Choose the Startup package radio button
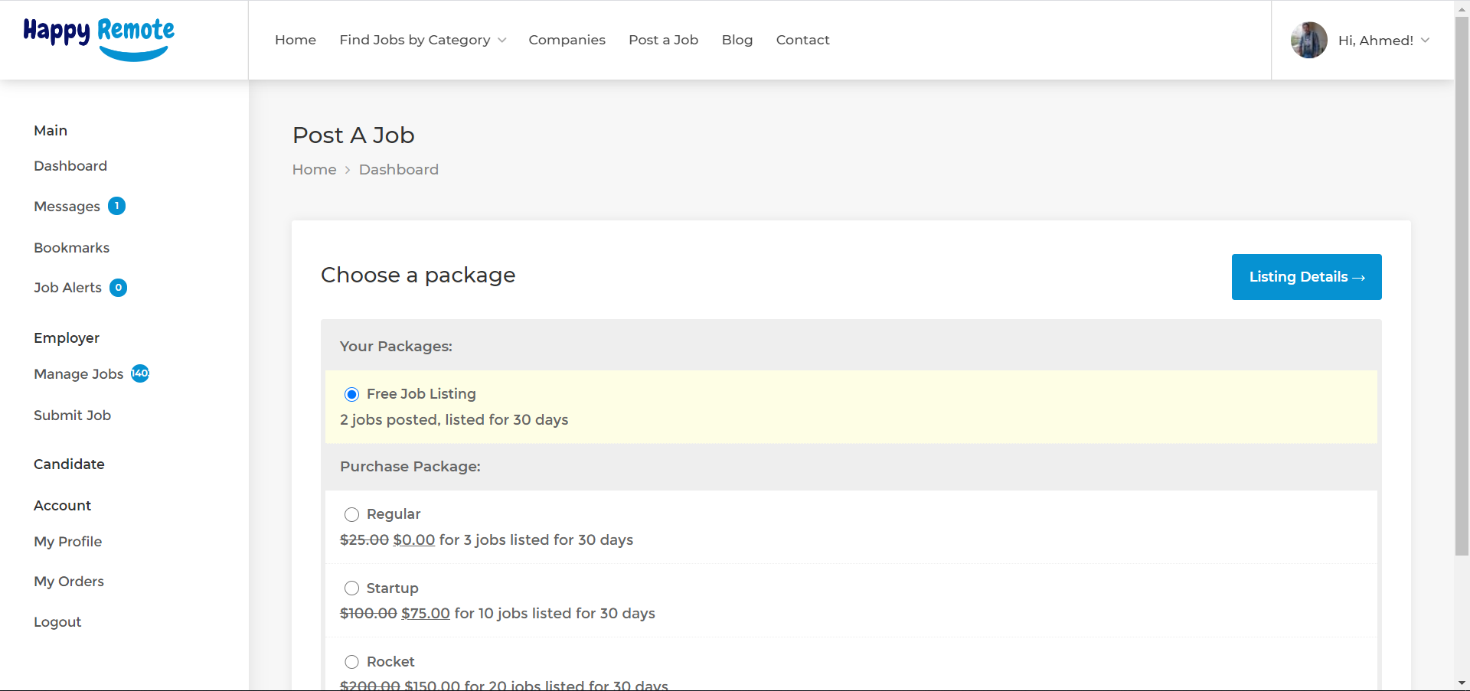Viewport: 1470px width, 691px height. pyautogui.click(x=351, y=588)
